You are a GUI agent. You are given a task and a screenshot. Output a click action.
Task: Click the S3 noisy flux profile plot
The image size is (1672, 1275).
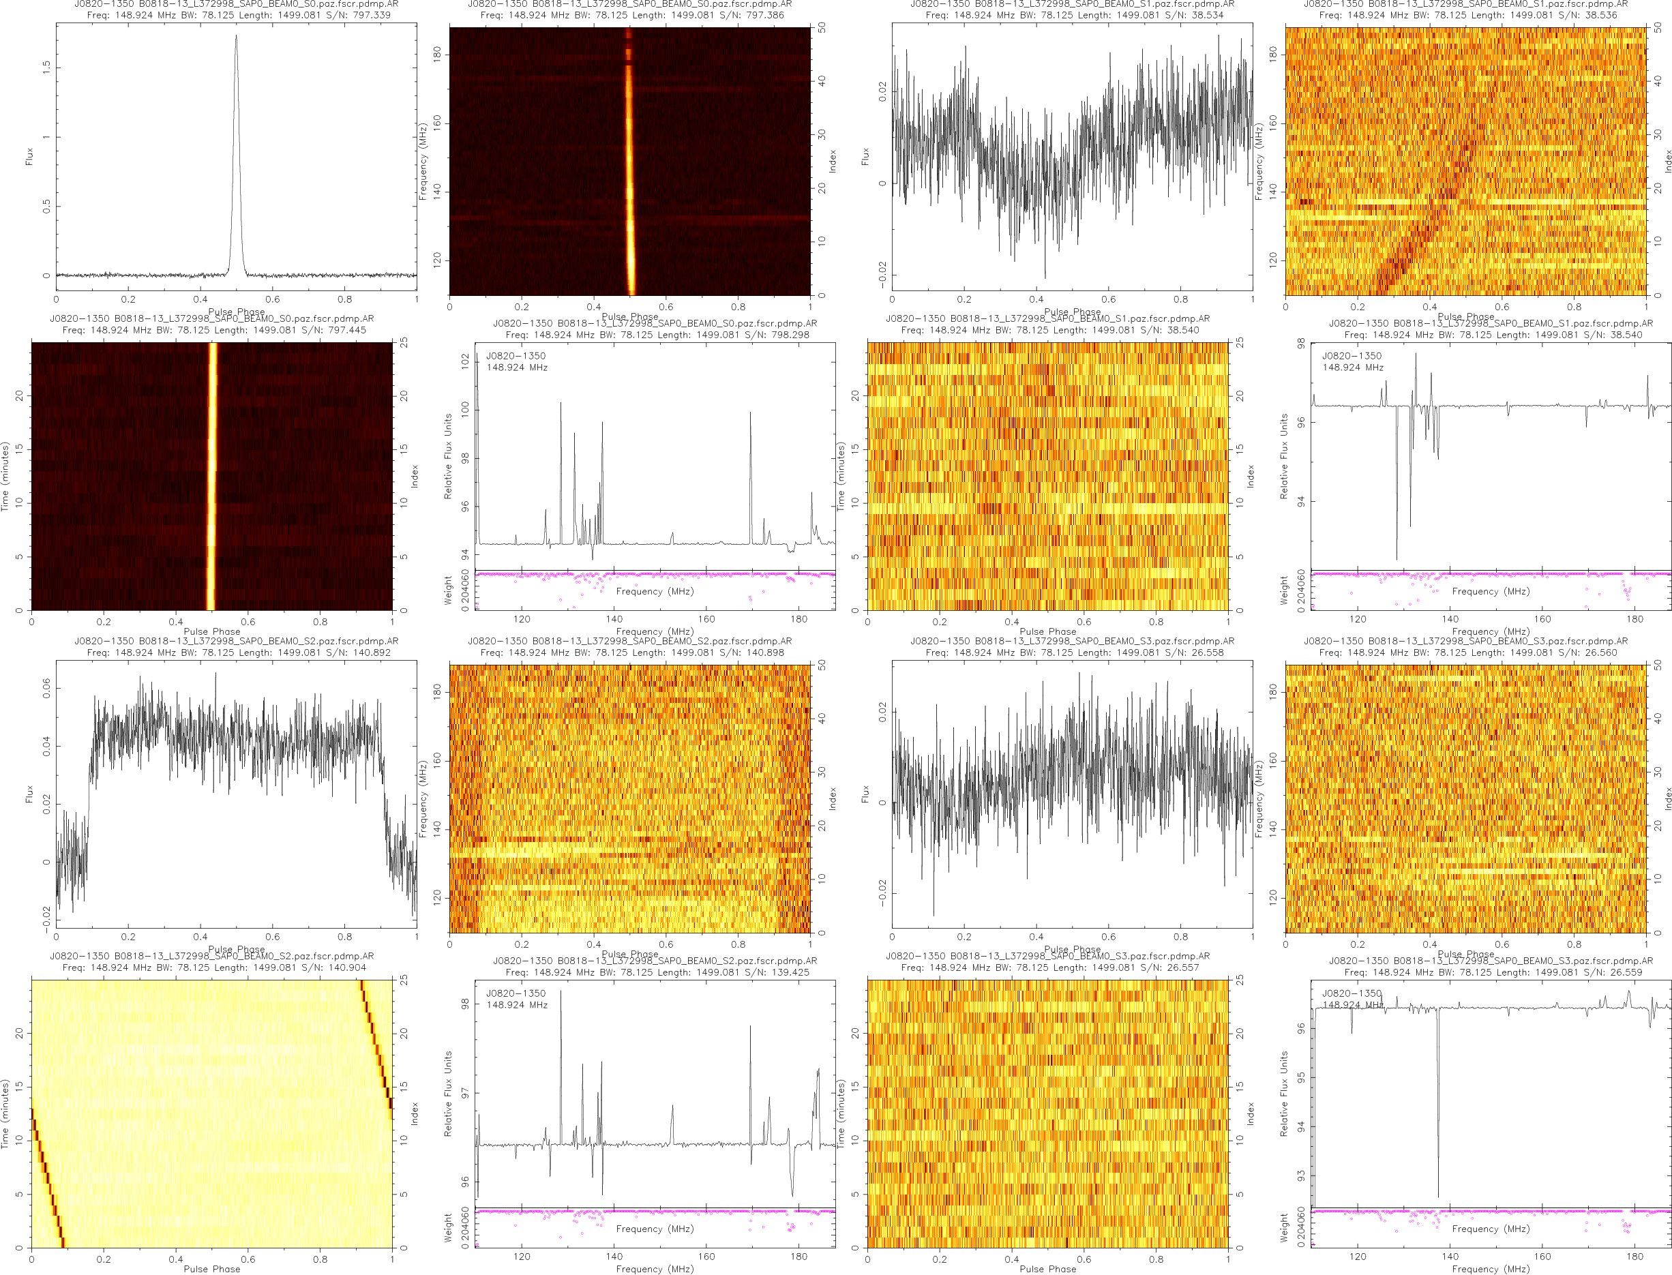pos(1072,793)
